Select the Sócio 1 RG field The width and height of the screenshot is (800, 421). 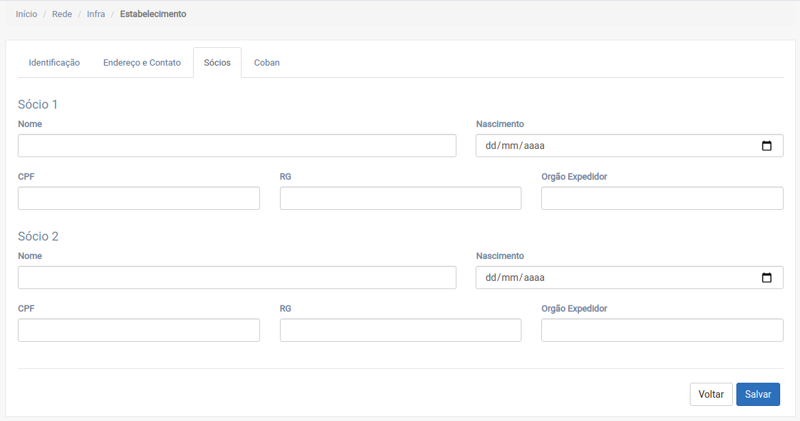point(400,198)
